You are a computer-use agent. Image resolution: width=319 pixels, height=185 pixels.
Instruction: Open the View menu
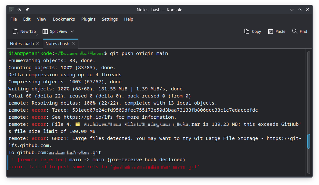point(42,19)
